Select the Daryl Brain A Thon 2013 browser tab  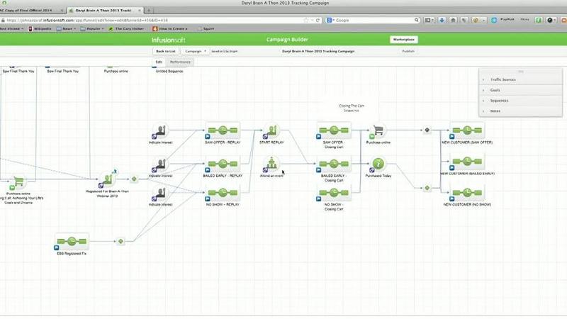pyautogui.click(x=105, y=11)
